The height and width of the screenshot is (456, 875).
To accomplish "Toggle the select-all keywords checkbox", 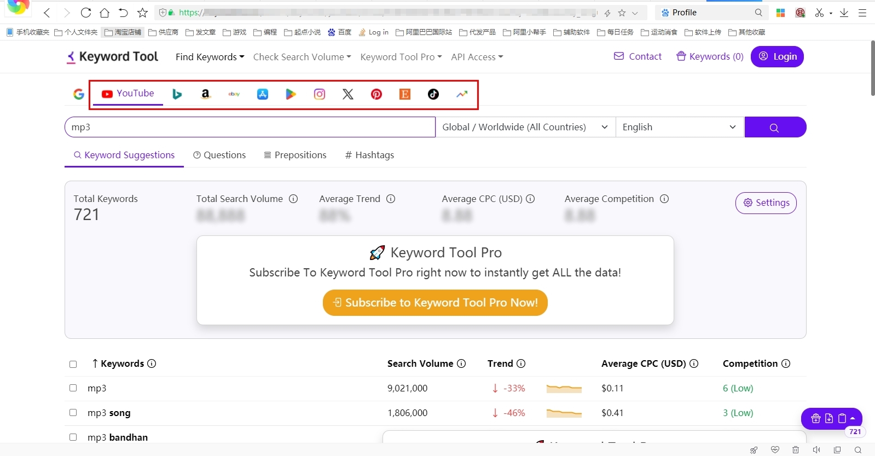I will coord(73,364).
